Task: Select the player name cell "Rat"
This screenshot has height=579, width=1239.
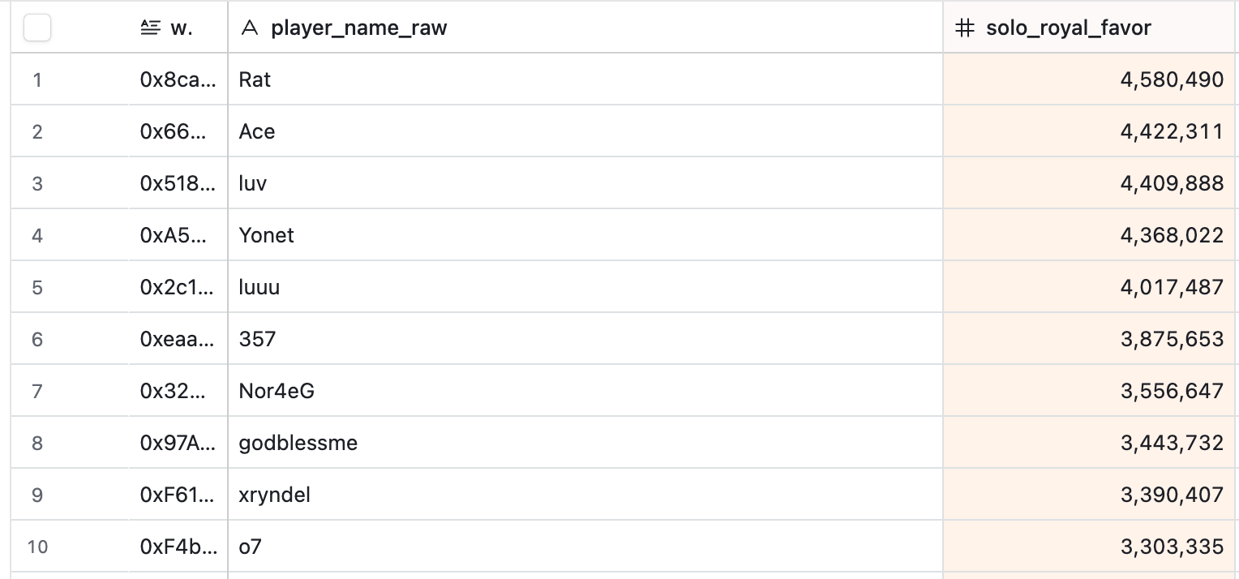Action: (255, 79)
